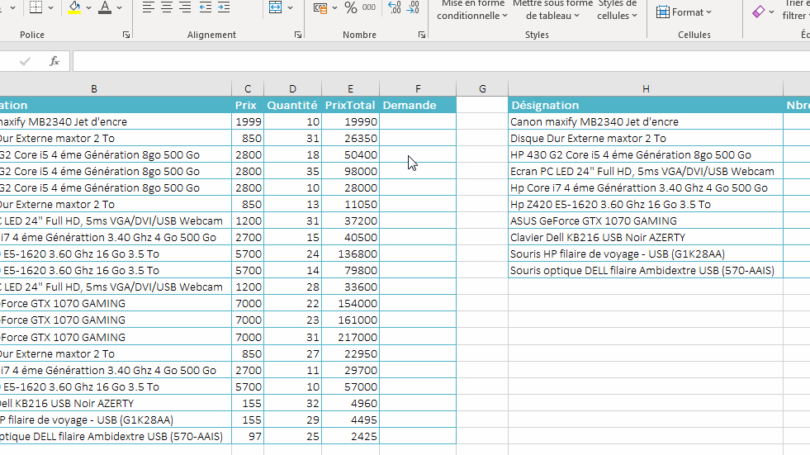Click the Insert Function fx button

pyautogui.click(x=54, y=61)
